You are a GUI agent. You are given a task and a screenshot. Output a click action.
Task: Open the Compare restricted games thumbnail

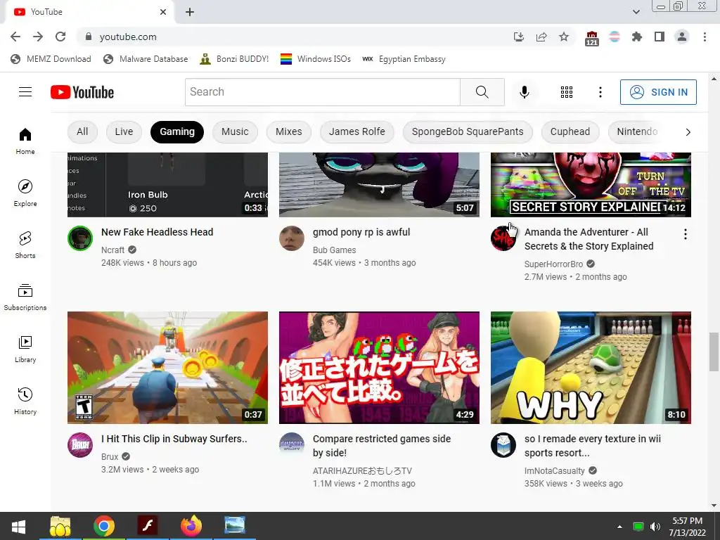[x=379, y=367]
